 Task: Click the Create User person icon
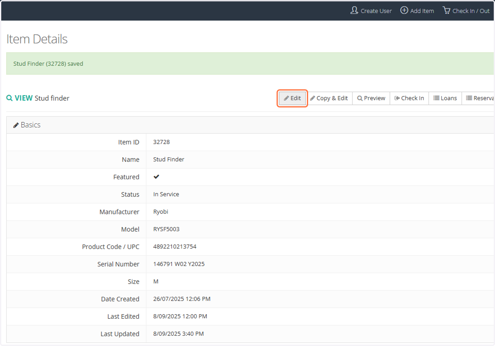pyautogui.click(x=354, y=10)
